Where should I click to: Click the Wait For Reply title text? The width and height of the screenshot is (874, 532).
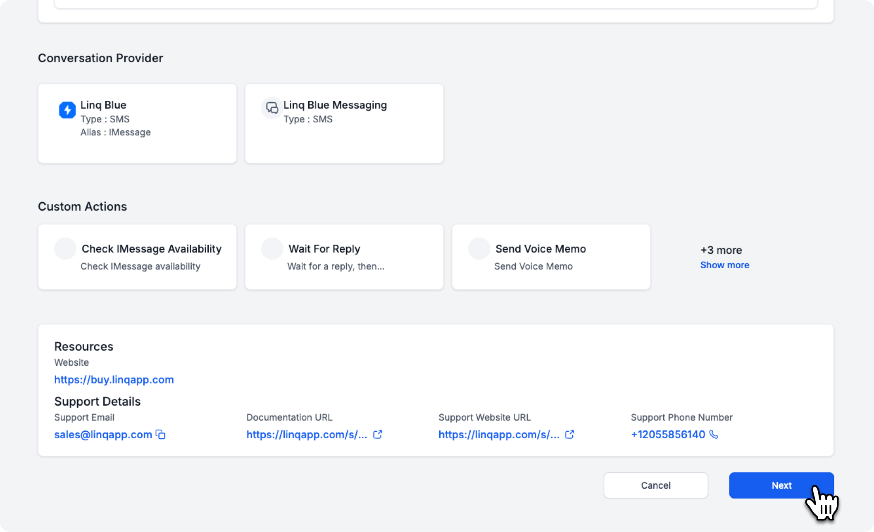(324, 249)
